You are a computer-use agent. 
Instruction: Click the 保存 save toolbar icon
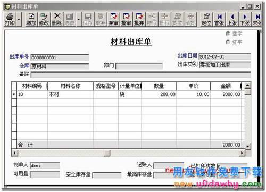click(88, 19)
